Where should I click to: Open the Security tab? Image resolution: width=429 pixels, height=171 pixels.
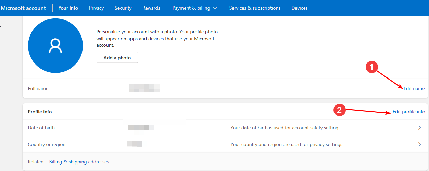tap(123, 8)
